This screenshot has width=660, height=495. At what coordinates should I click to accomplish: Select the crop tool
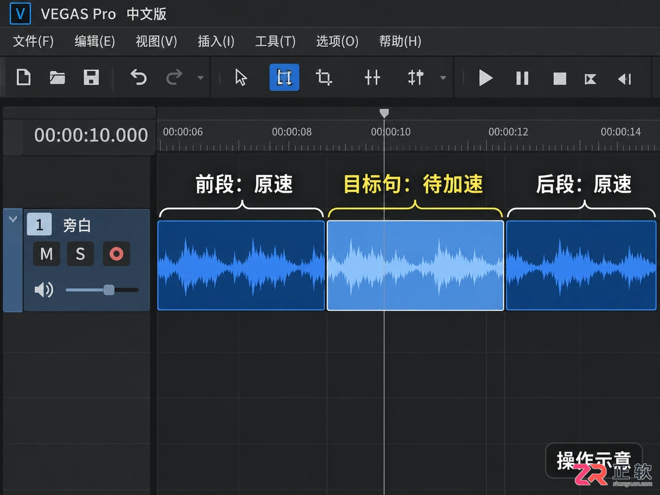pyautogui.click(x=324, y=77)
